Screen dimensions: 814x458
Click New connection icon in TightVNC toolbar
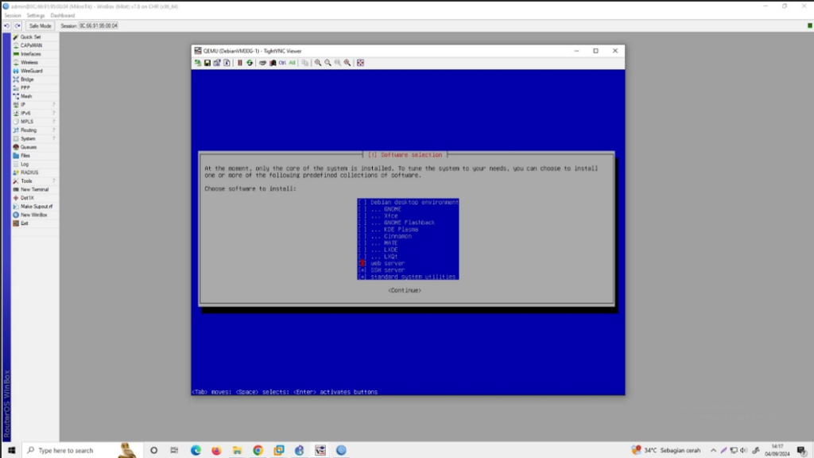198,63
